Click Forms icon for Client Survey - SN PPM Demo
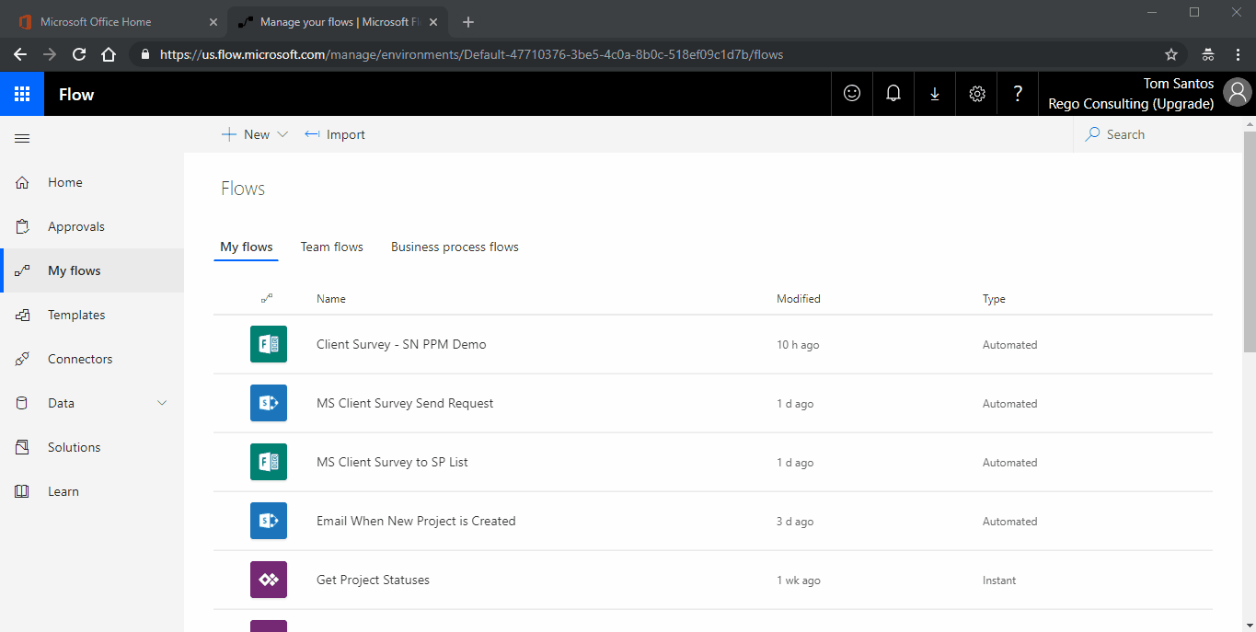Viewport: 1256px width, 632px height. pos(269,344)
